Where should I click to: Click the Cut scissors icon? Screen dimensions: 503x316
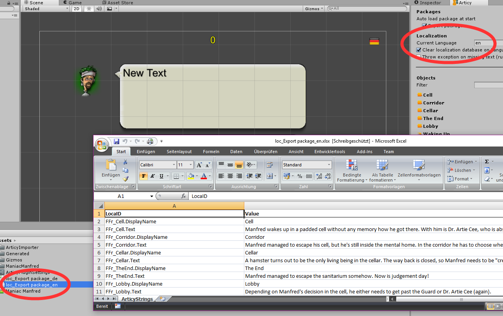[x=125, y=162]
